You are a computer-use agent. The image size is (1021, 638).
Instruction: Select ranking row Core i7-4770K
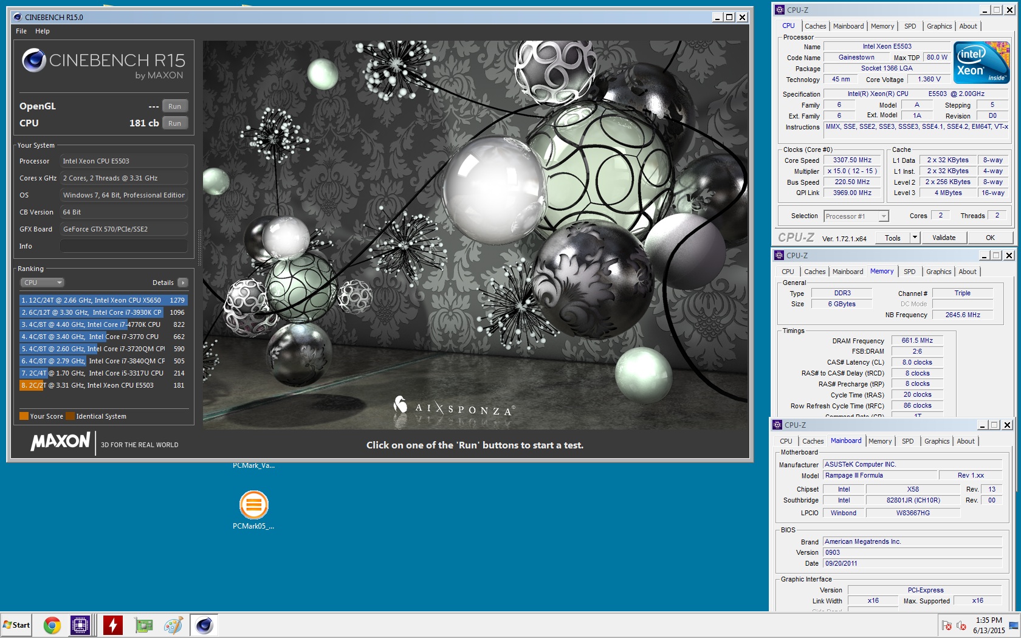(x=103, y=324)
